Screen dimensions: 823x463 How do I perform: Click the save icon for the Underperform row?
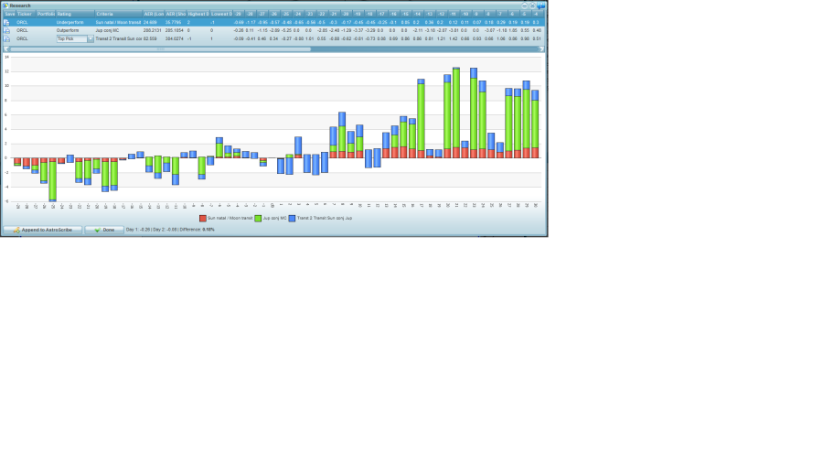coord(7,22)
